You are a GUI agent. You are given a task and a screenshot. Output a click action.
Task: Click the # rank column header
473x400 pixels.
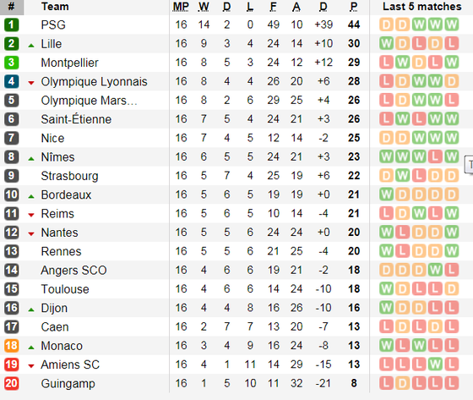(12, 7)
